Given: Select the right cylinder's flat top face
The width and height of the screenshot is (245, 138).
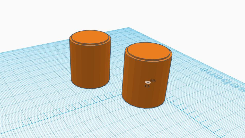Looking at the screenshot, I should tap(148, 51).
